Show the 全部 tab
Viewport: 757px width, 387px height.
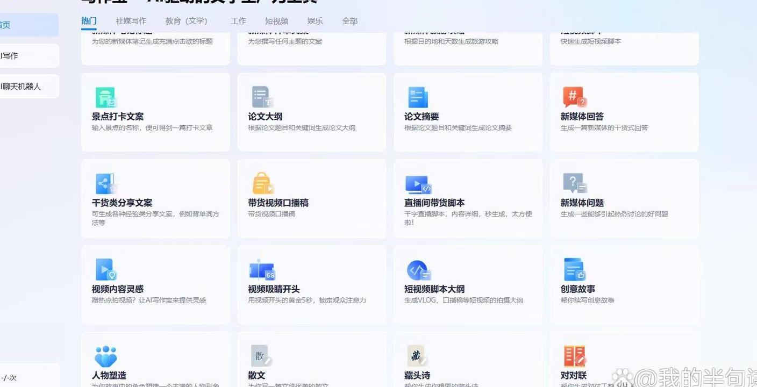349,21
